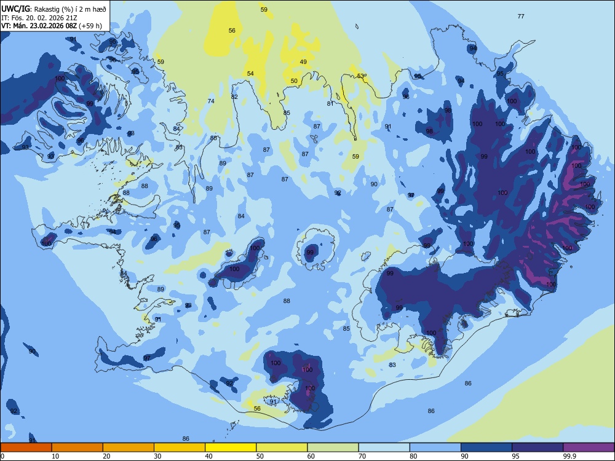Image resolution: width=615 pixels, height=461 pixels.
Task: Click legend tick label '60'
Action: pos(311,456)
